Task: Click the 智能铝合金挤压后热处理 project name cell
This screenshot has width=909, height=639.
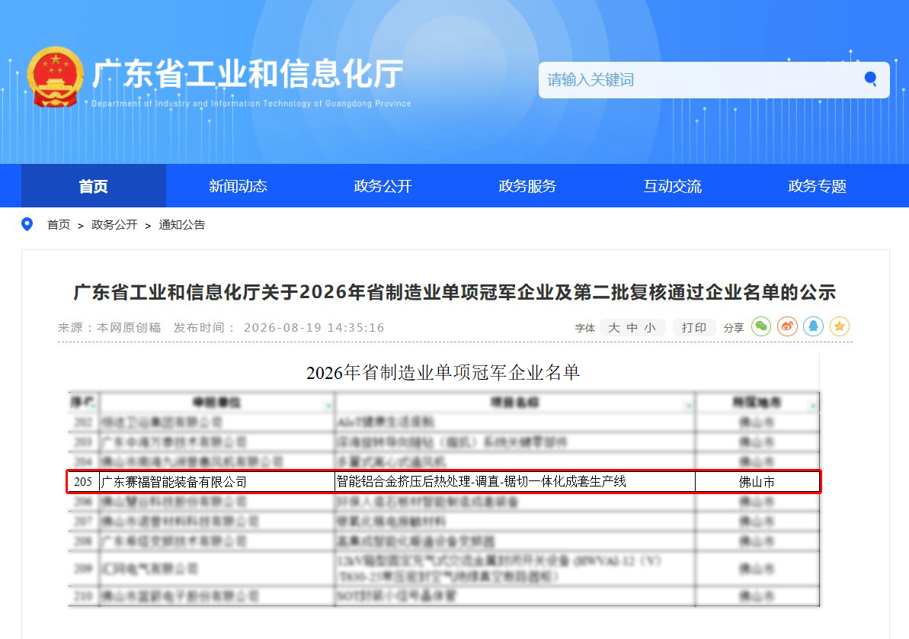Action: point(515,482)
